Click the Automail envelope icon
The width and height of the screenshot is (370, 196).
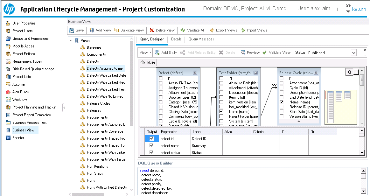[8, 84]
